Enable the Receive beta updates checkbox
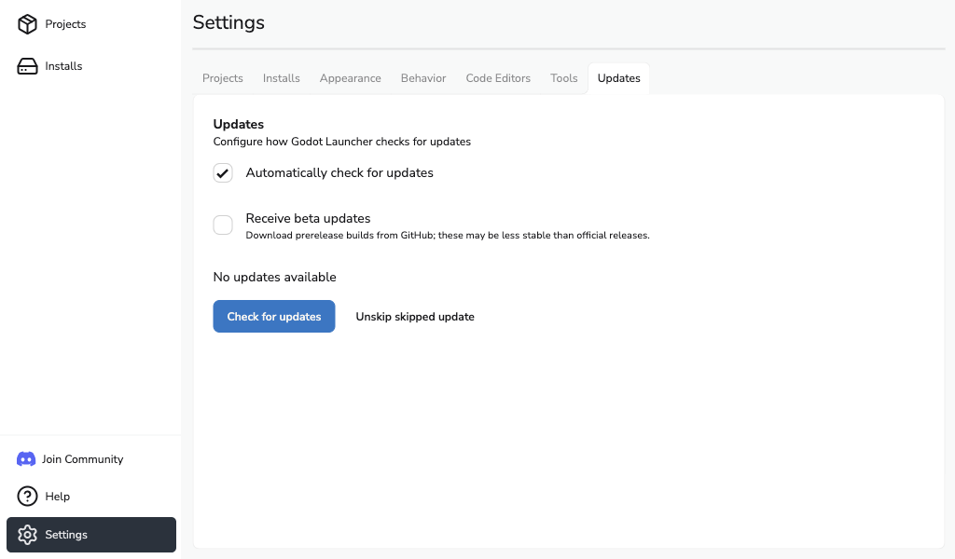This screenshot has width=955, height=559. tap(223, 225)
